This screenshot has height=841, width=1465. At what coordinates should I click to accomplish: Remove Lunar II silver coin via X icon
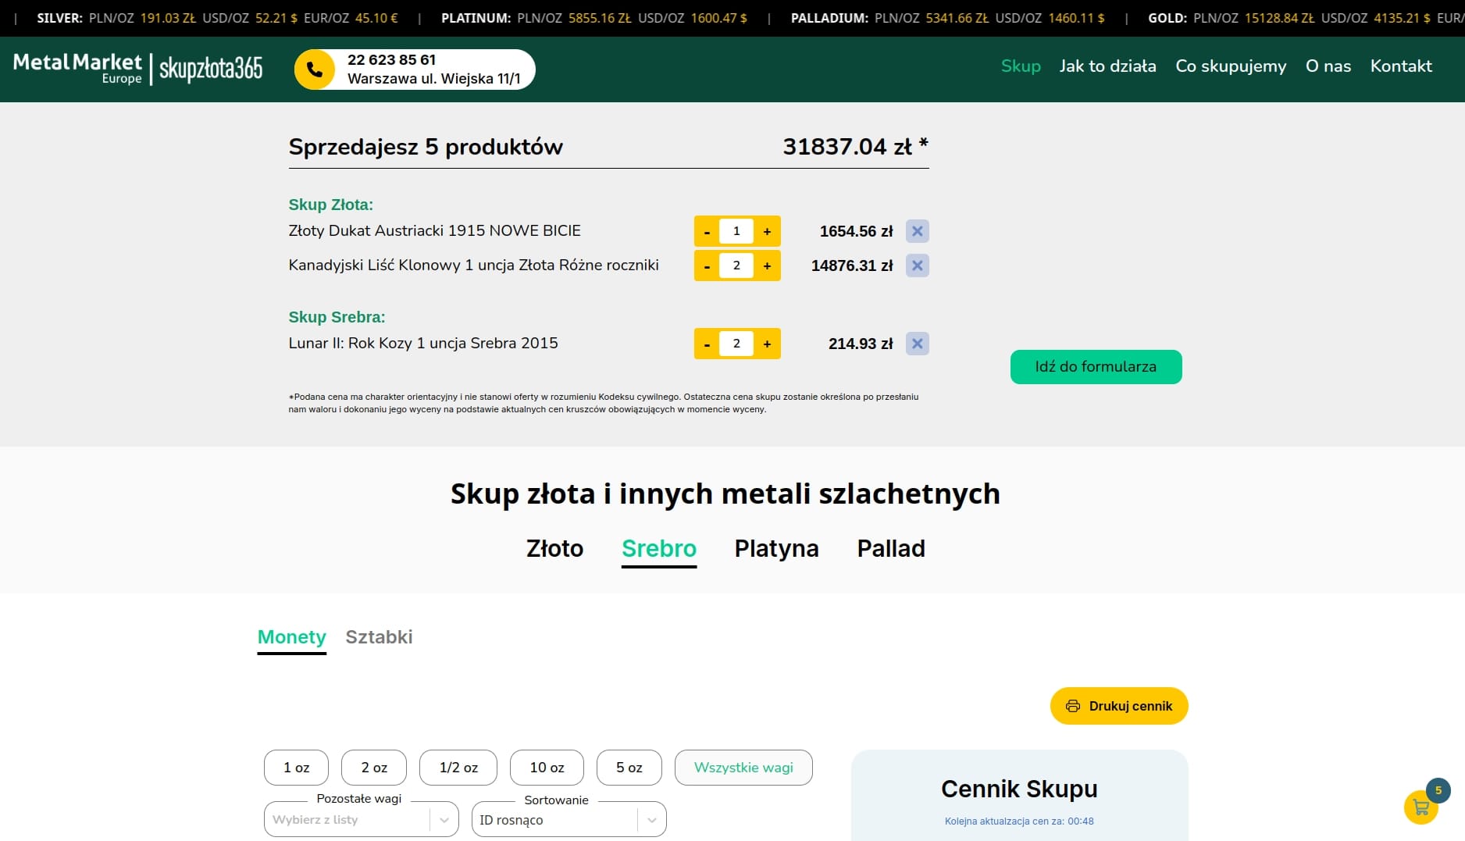coord(918,343)
